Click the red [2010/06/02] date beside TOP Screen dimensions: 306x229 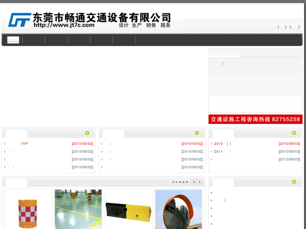[x=82, y=144]
